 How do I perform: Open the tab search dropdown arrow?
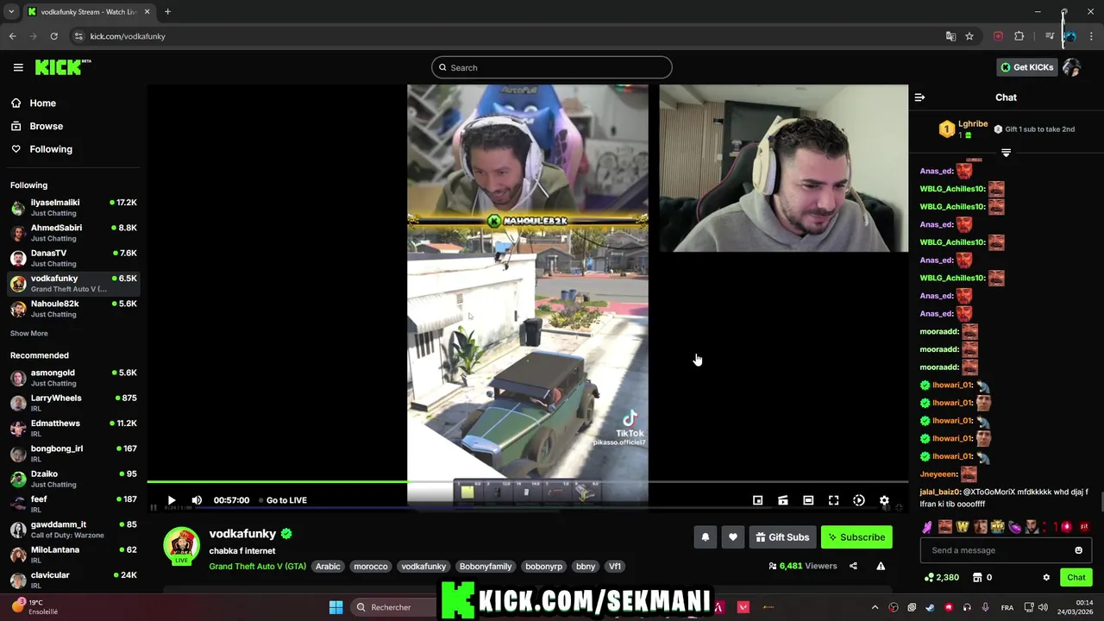[11, 12]
